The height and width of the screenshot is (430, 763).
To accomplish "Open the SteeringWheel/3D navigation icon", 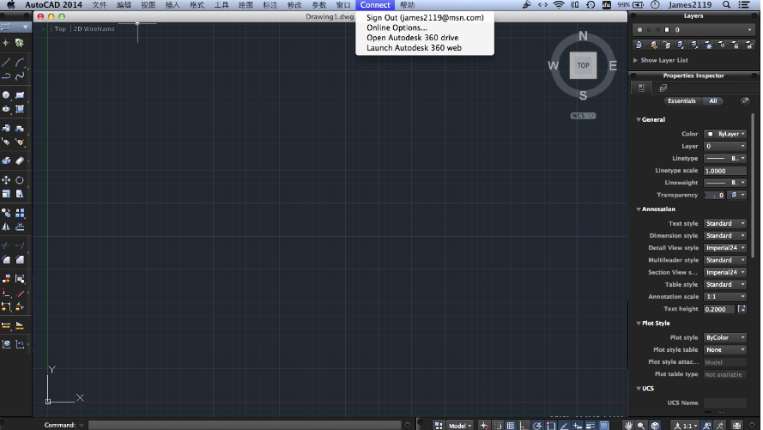I will click(x=655, y=426).
